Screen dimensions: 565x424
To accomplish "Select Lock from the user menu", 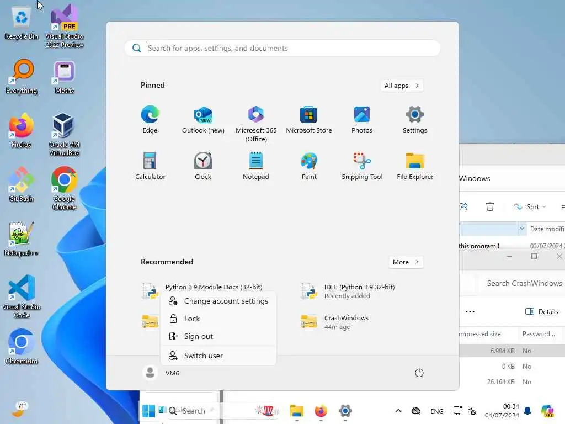I will [218, 319].
